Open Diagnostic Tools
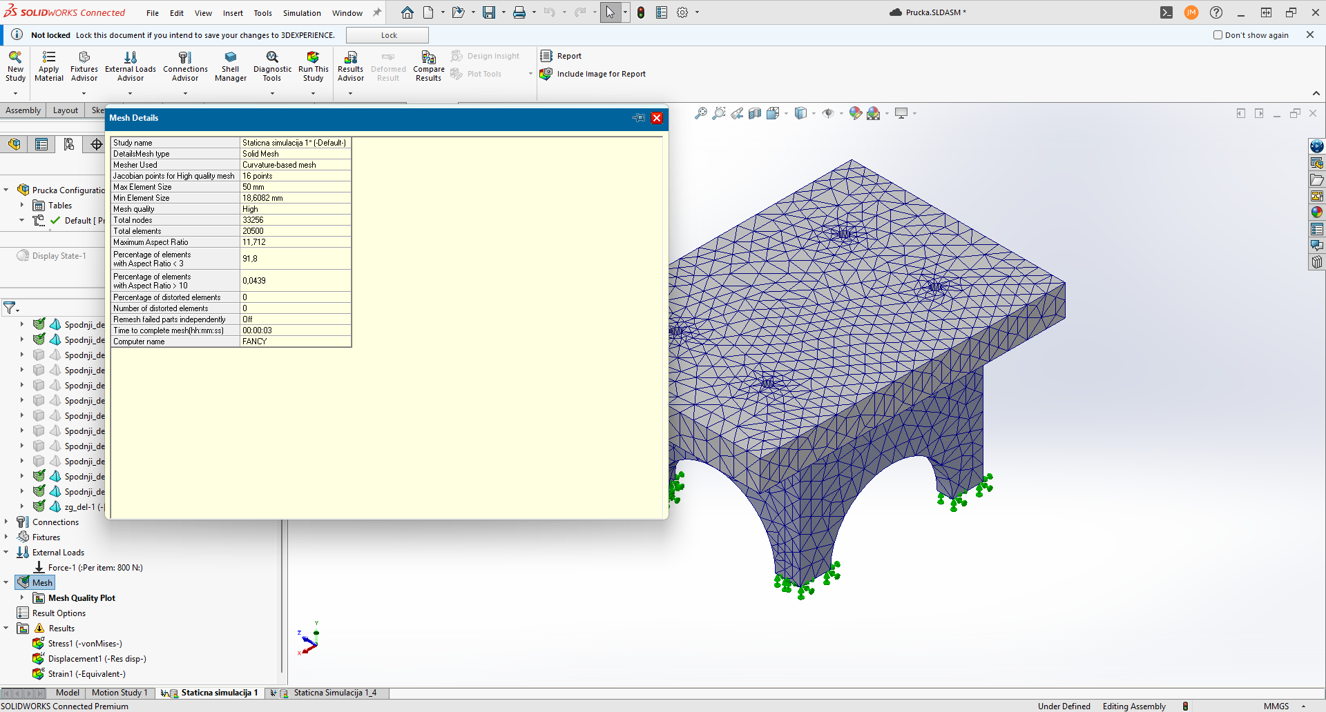1326x712 pixels. (x=272, y=66)
